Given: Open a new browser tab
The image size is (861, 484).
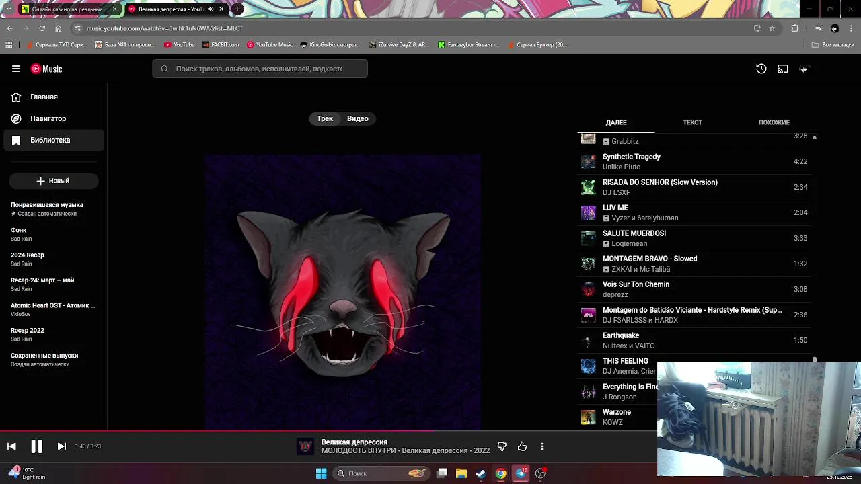Looking at the screenshot, I should click(237, 9).
